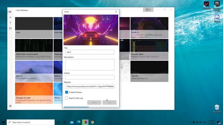Open Discord desktop shortcut
The width and height of the screenshot is (223, 125).
[x=217, y=18]
